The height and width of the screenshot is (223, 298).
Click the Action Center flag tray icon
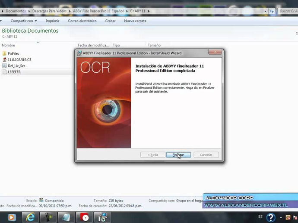295,217
